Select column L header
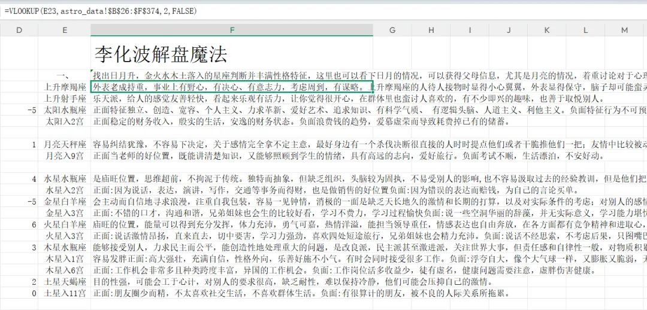647x310 pixels. point(585,30)
